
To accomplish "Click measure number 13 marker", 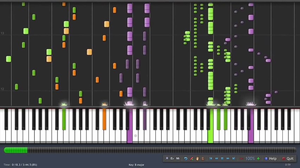I will 2,33.
